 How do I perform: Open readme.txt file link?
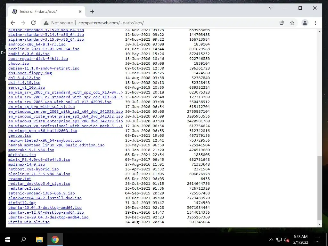click(x=20, y=179)
